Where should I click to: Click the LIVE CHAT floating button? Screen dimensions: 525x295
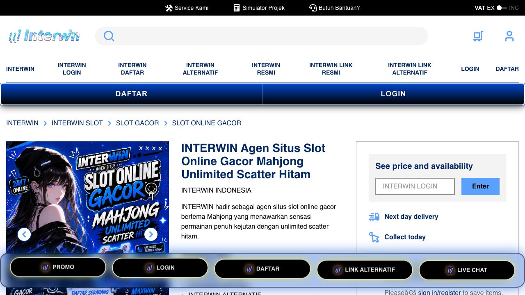pyautogui.click(x=467, y=270)
